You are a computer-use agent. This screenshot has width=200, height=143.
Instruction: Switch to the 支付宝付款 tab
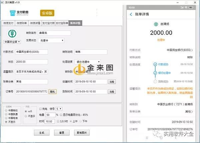coord(48,23)
